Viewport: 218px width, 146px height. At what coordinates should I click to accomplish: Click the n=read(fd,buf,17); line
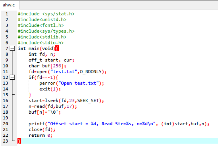[x=53, y=106]
